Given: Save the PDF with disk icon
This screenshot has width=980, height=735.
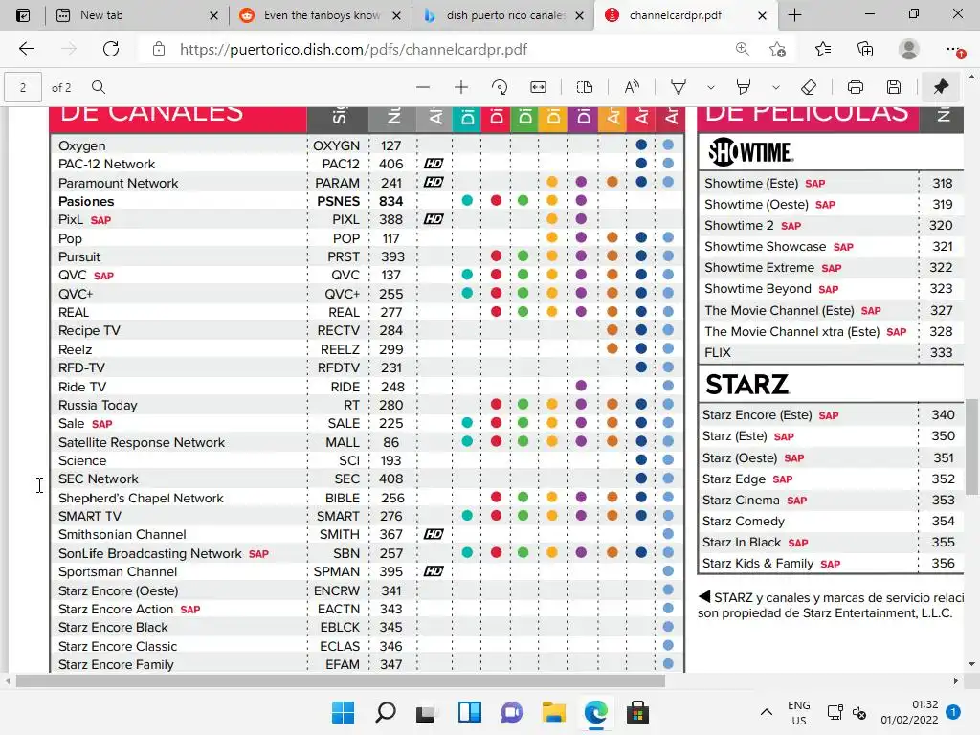Looking at the screenshot, I should coord(894,87).
